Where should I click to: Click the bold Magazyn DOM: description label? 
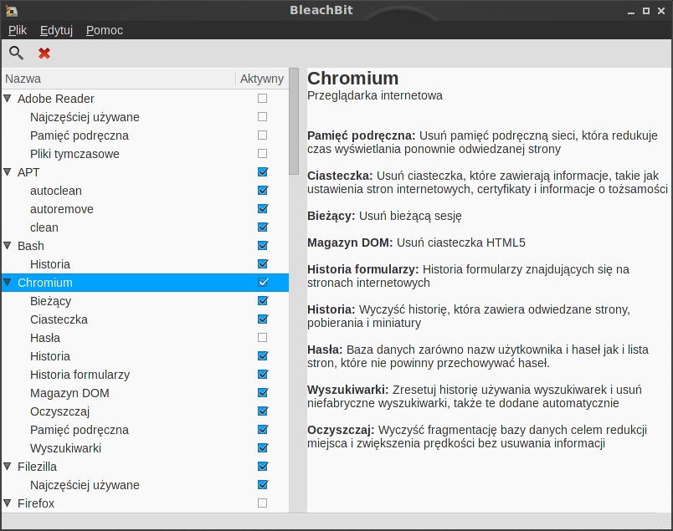click(x=350, y=243)
